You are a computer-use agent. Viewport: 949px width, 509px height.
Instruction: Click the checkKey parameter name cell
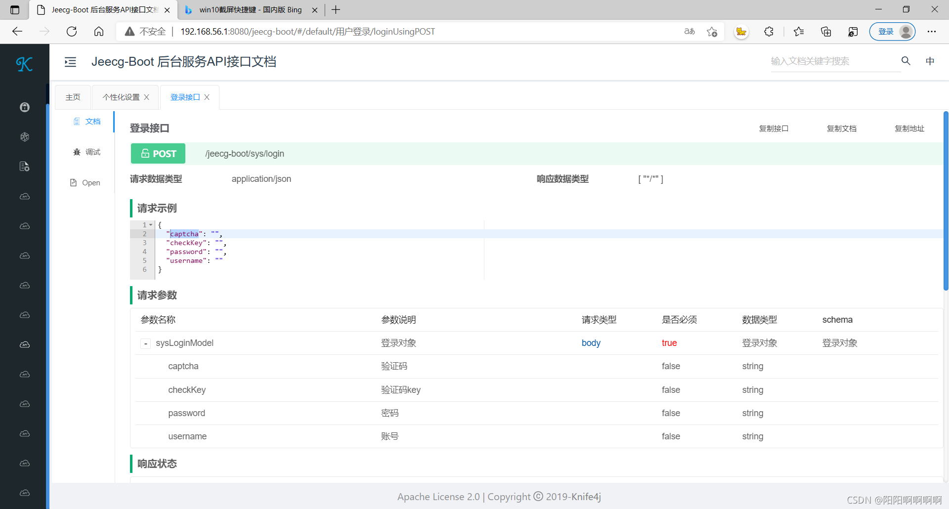(187, 390)
